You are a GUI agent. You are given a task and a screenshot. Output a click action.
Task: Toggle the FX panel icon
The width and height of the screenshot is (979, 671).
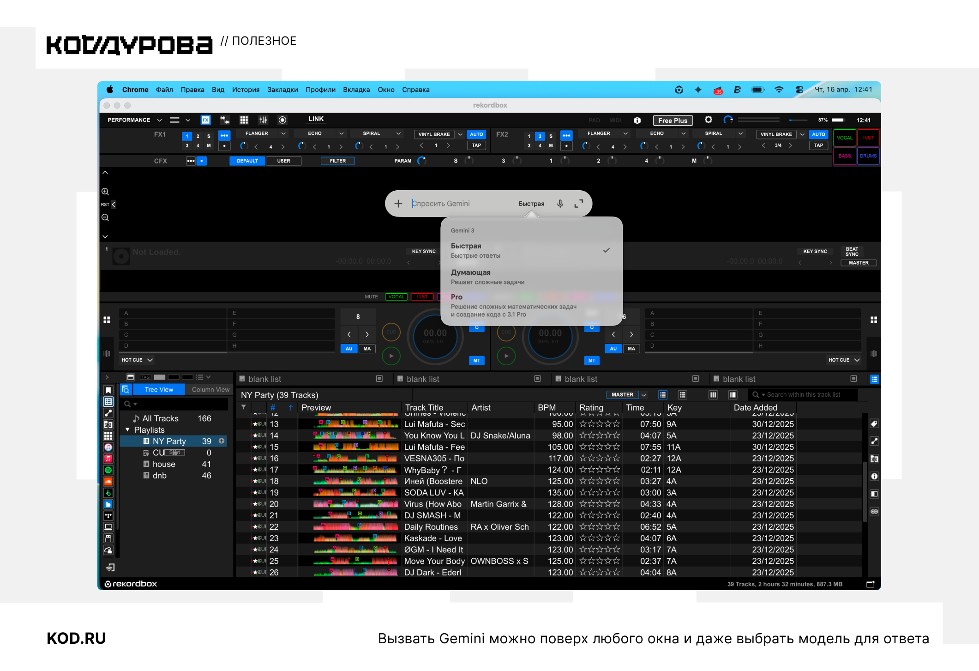coord(205,120)
